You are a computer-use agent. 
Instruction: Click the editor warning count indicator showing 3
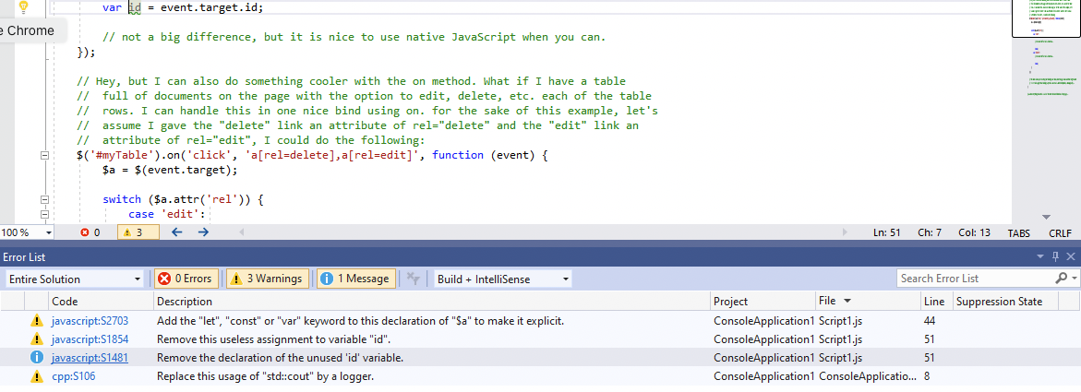[138, 232]
